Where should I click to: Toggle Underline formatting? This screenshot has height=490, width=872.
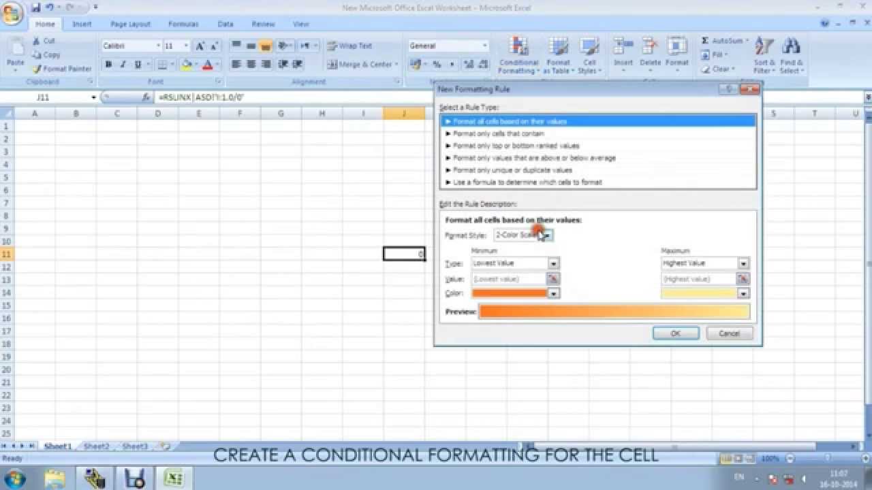[138, 65]
